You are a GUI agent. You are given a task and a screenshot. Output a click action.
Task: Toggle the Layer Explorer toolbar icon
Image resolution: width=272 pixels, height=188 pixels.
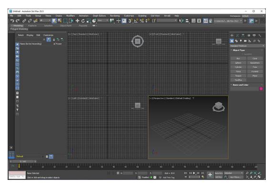pyautogui.click(x=199, y=21)
